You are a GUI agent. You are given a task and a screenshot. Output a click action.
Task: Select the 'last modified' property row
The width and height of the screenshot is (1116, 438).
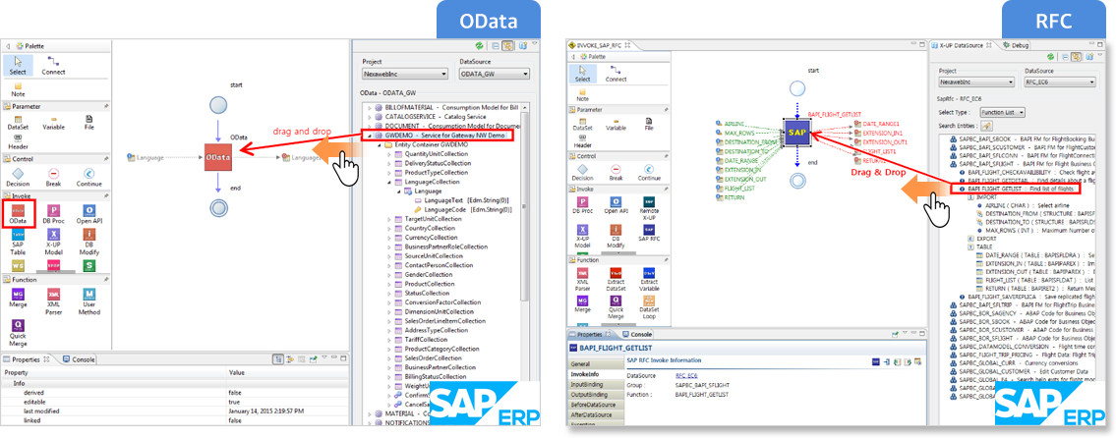[174, 411]
